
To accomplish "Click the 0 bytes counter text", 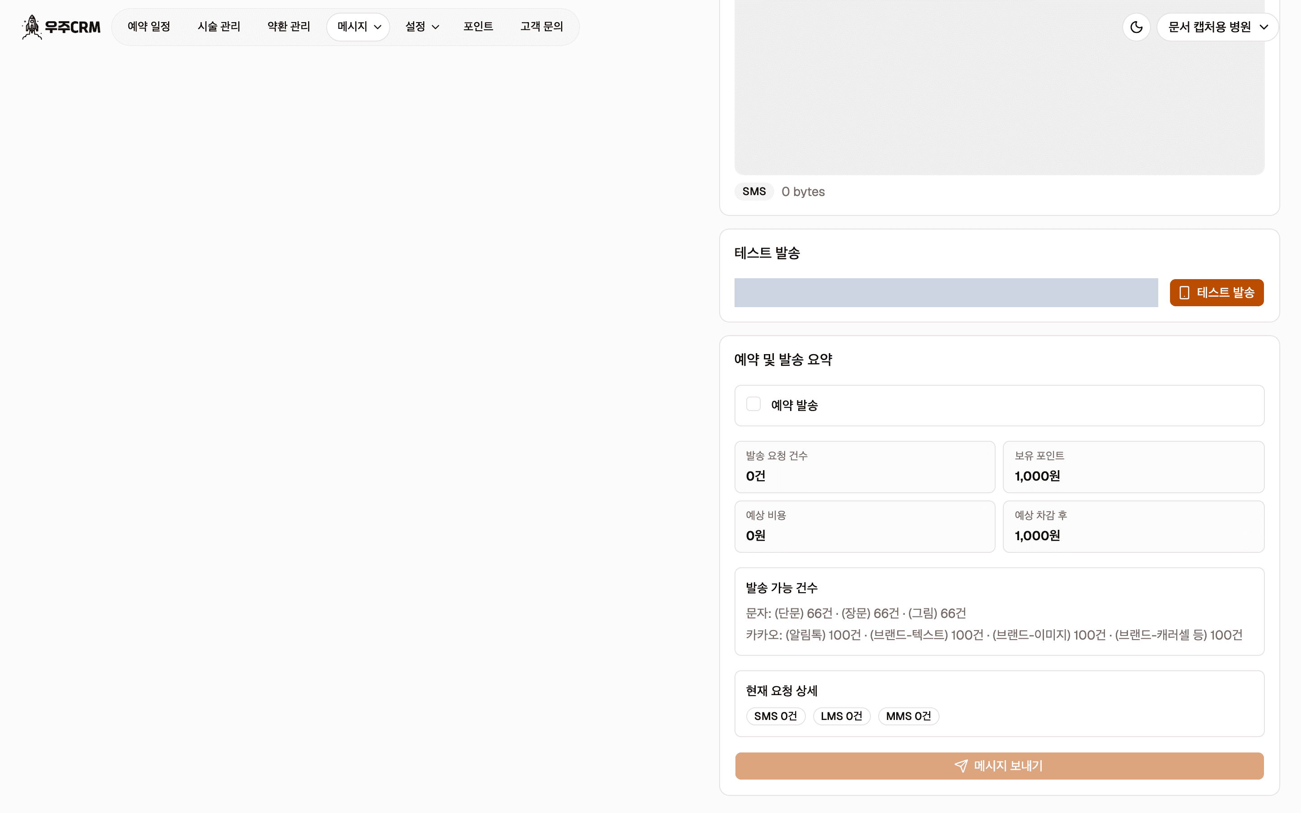I will 803,192.
